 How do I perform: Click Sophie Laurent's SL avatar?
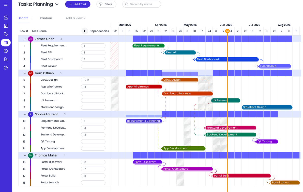tap(31, 114)
